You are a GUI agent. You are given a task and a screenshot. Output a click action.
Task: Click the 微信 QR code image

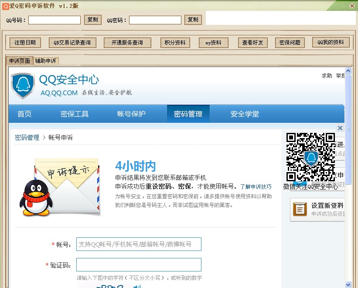pyautogui.click(x=310, y=157)
